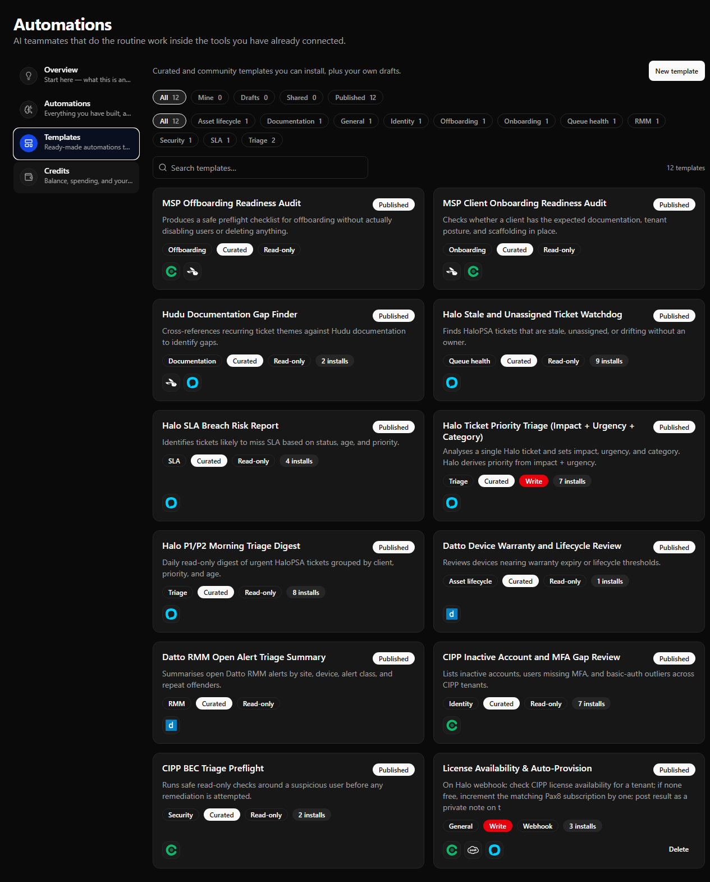Image resolution: width=710 pixels, height=882 pixels.
Task: Select the Security category filter chip
Action: pos(176,140)
